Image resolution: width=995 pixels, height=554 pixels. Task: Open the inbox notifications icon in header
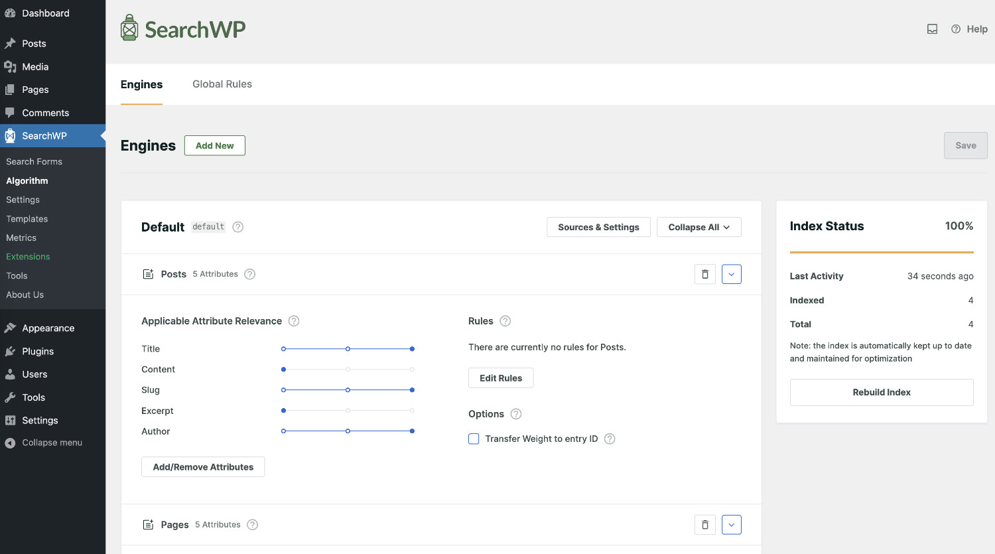(x=932, y=29)
